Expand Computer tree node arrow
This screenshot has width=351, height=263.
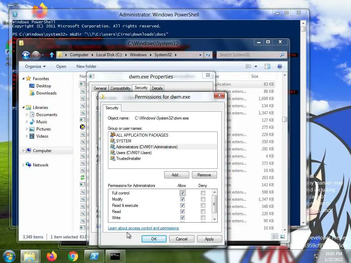pos(23,151)
